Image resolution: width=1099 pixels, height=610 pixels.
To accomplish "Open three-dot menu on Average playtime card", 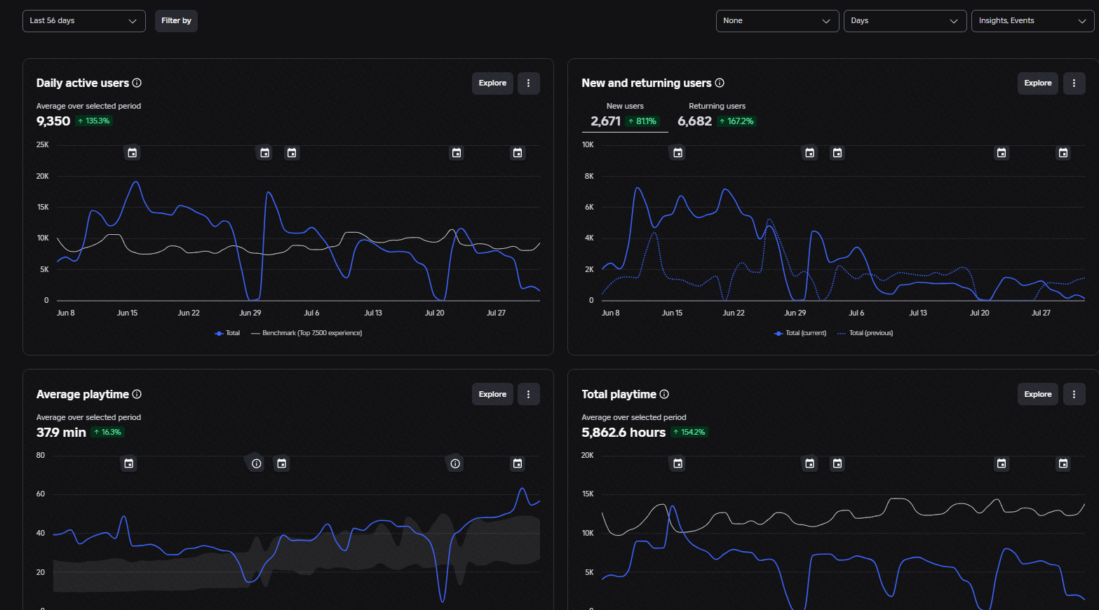I will click(529, 394).
